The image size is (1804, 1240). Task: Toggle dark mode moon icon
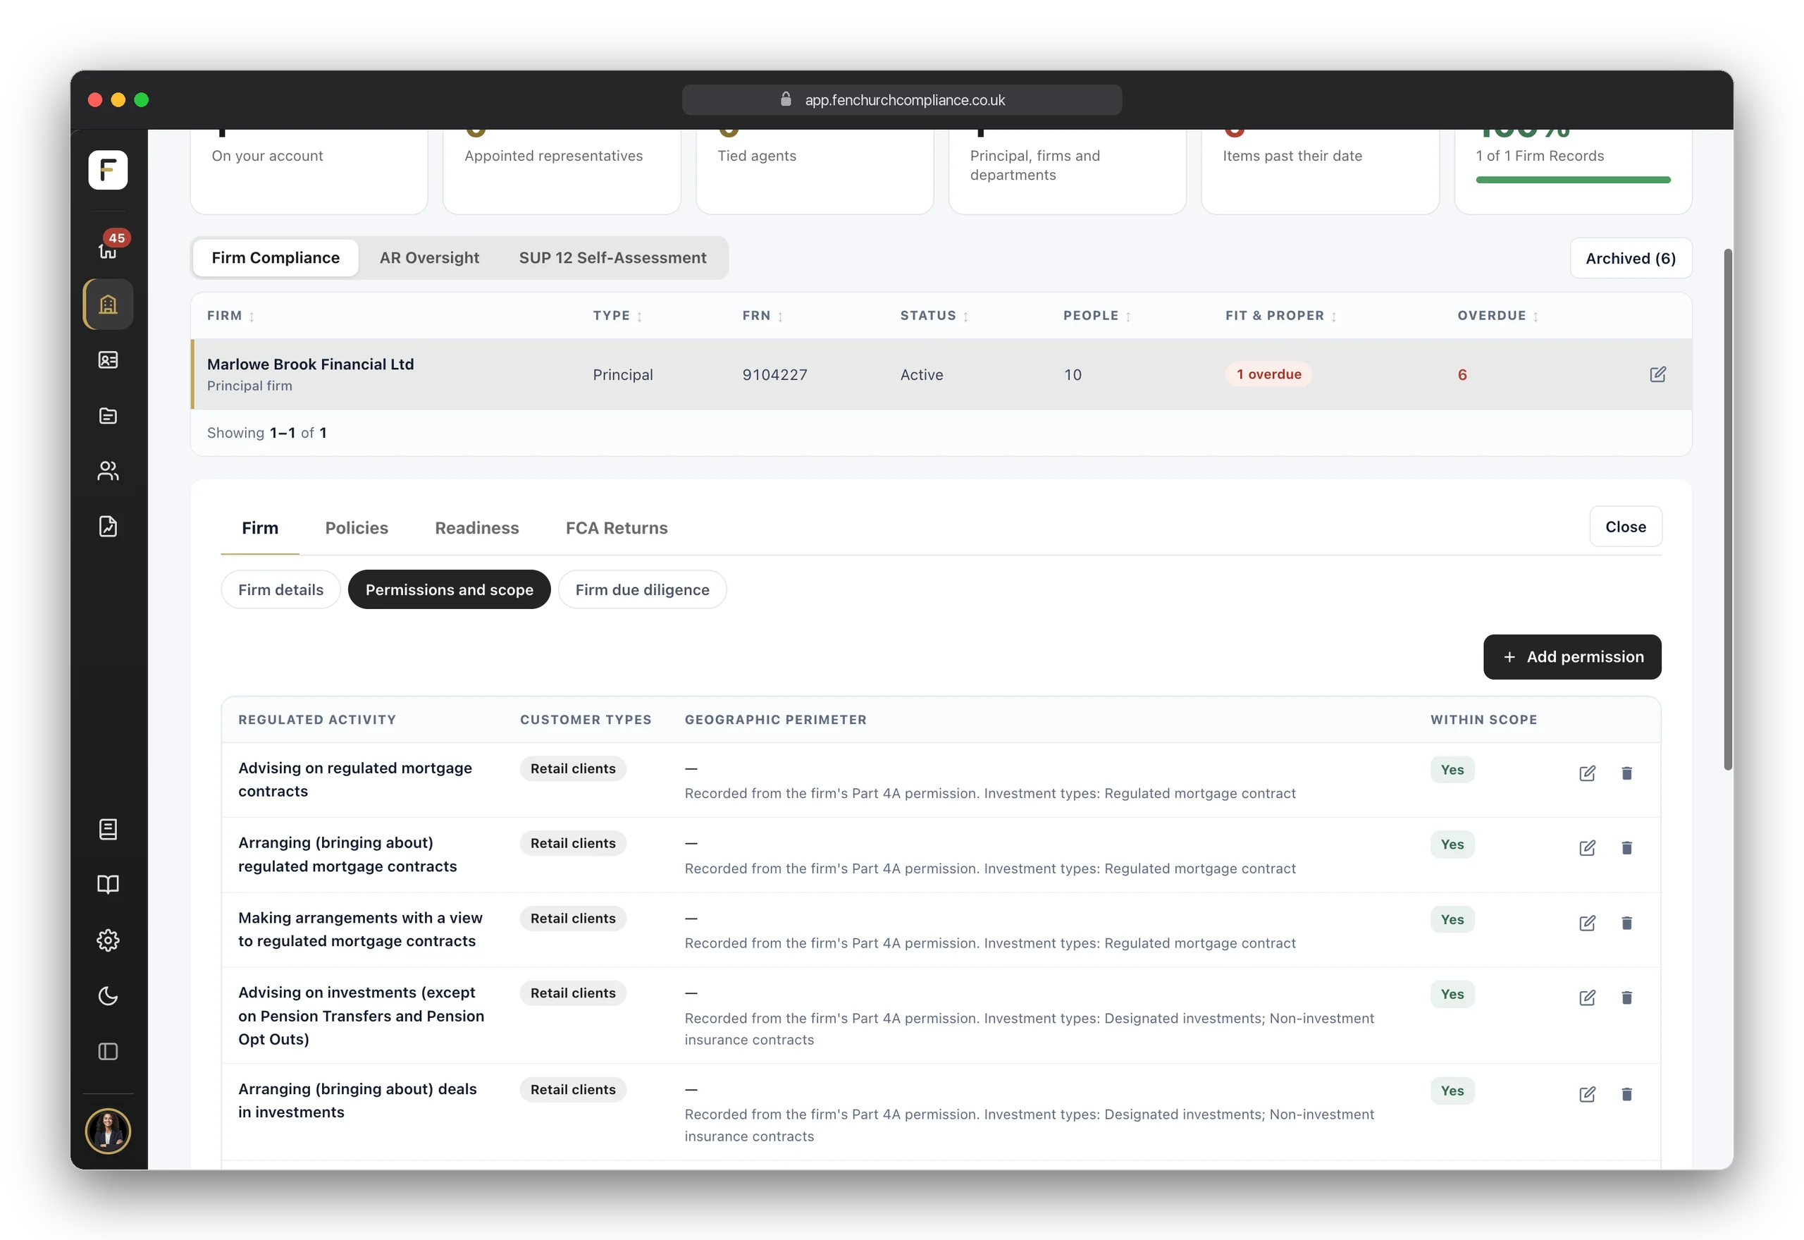tap(108, 996)
